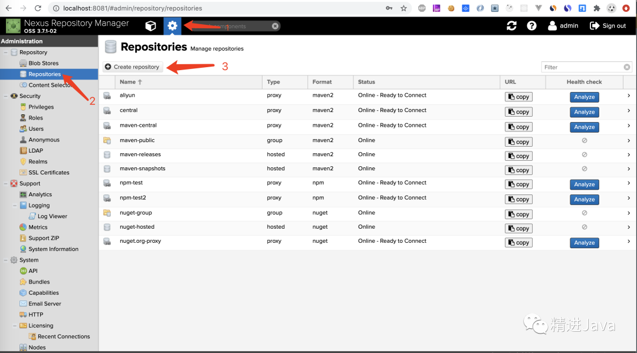Open Bundles under System
The width and height of the screenshot is (637, 353).
(38, 282)
